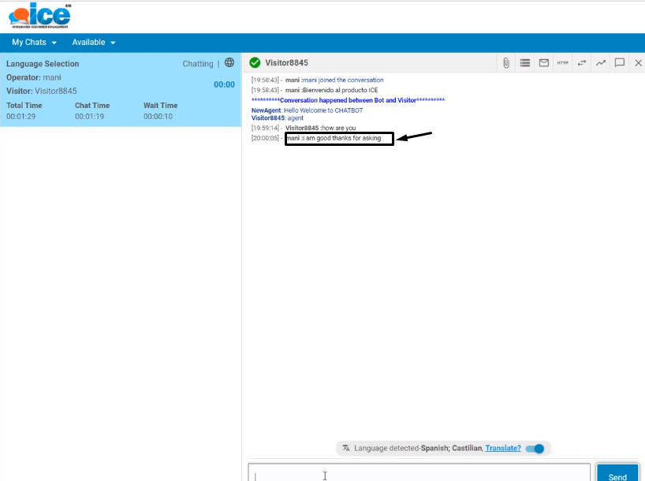Open the list icon in chat toolbar
The height and width of the screenshot is (481, 645).
point(525,63)
